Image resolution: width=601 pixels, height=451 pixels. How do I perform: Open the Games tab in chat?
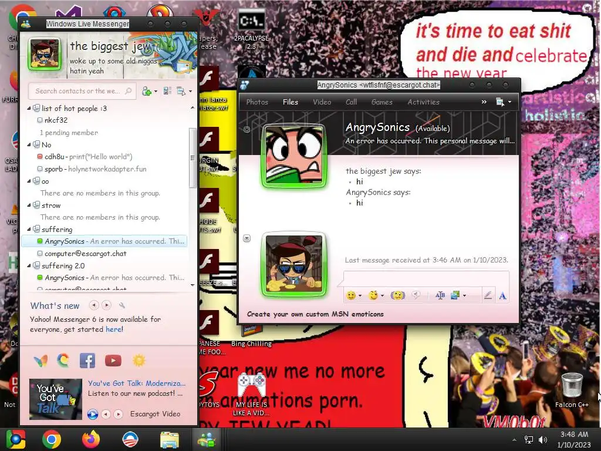coord(381,102)
